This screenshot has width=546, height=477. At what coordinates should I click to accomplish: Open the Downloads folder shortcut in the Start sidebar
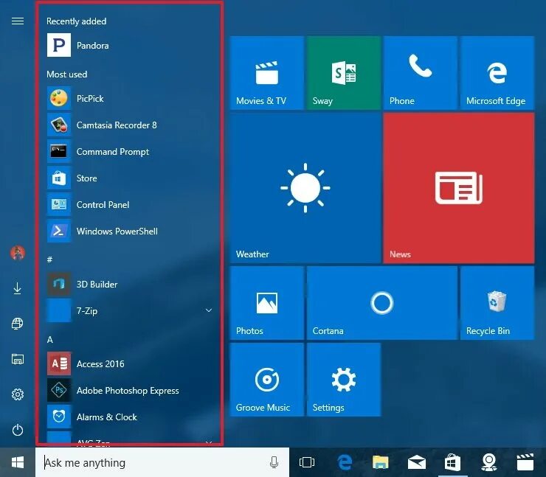[x=18, y=288]
